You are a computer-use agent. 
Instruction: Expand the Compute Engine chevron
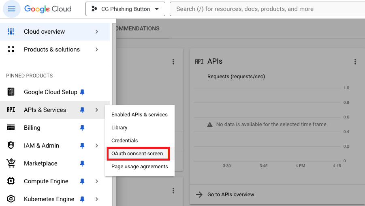97,181
